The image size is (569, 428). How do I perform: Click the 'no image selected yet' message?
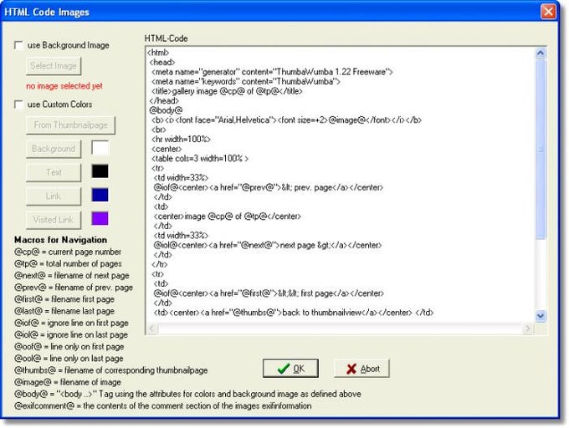[x=64, y=86]
